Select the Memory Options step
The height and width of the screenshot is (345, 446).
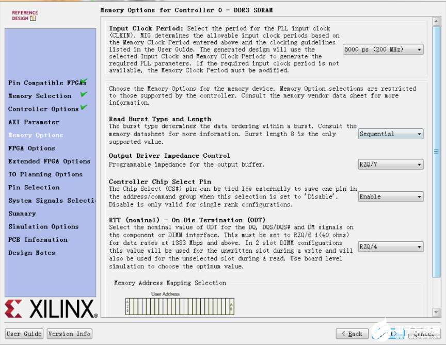click(x=36, y=135)
